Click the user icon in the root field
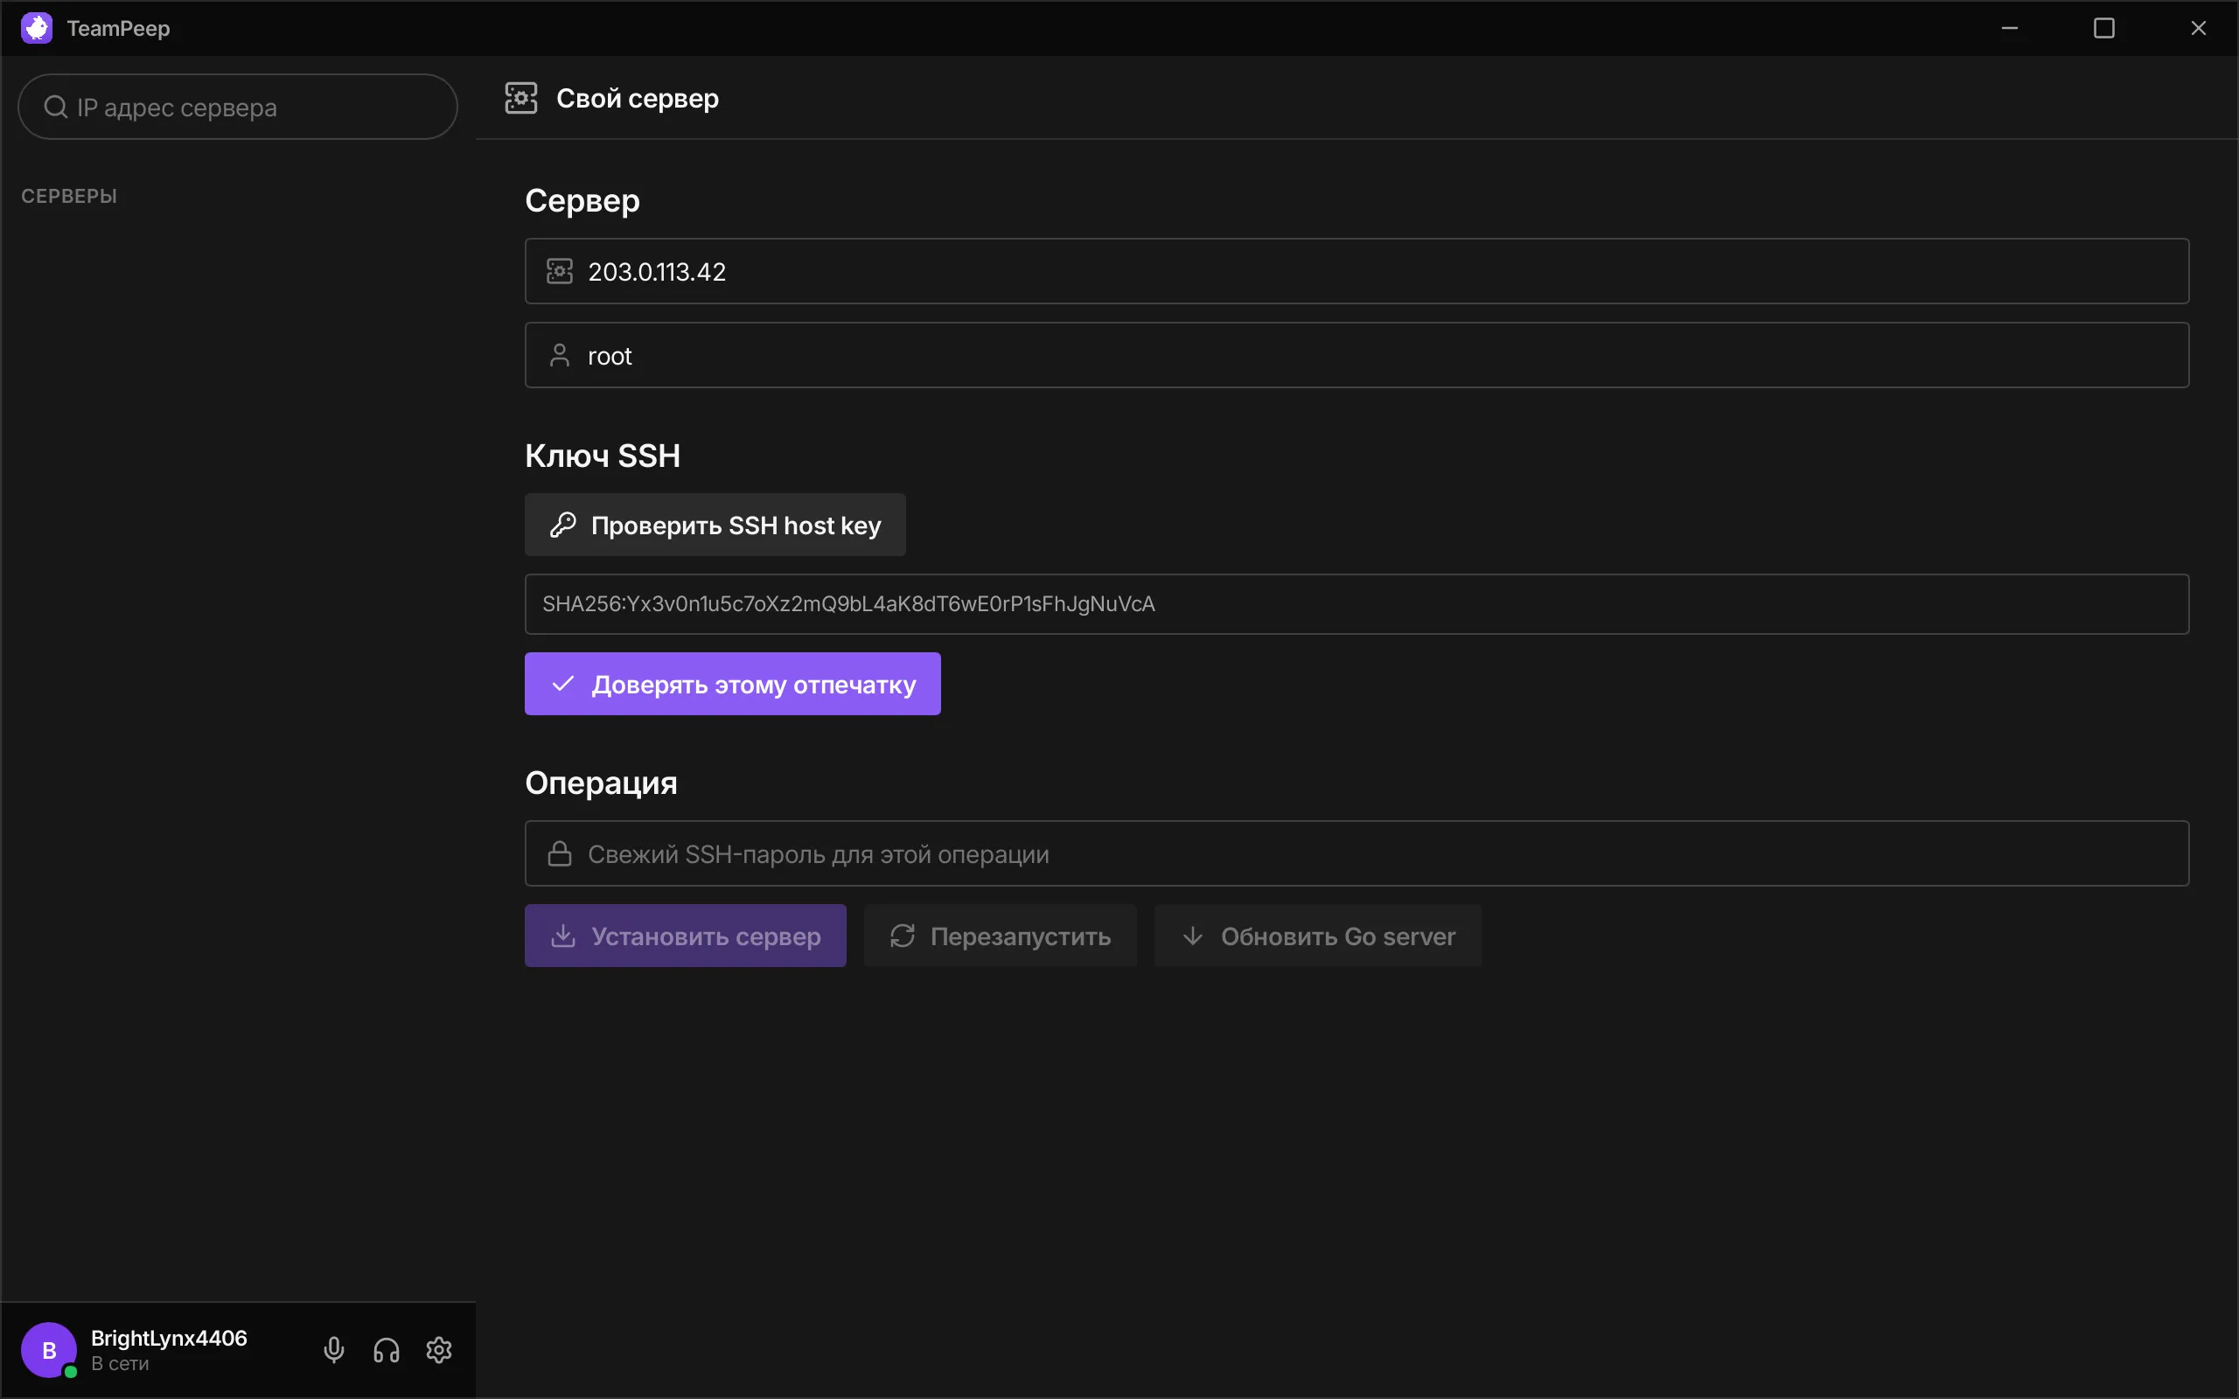Viewport: 2239px width, 1399px height. 560,355
